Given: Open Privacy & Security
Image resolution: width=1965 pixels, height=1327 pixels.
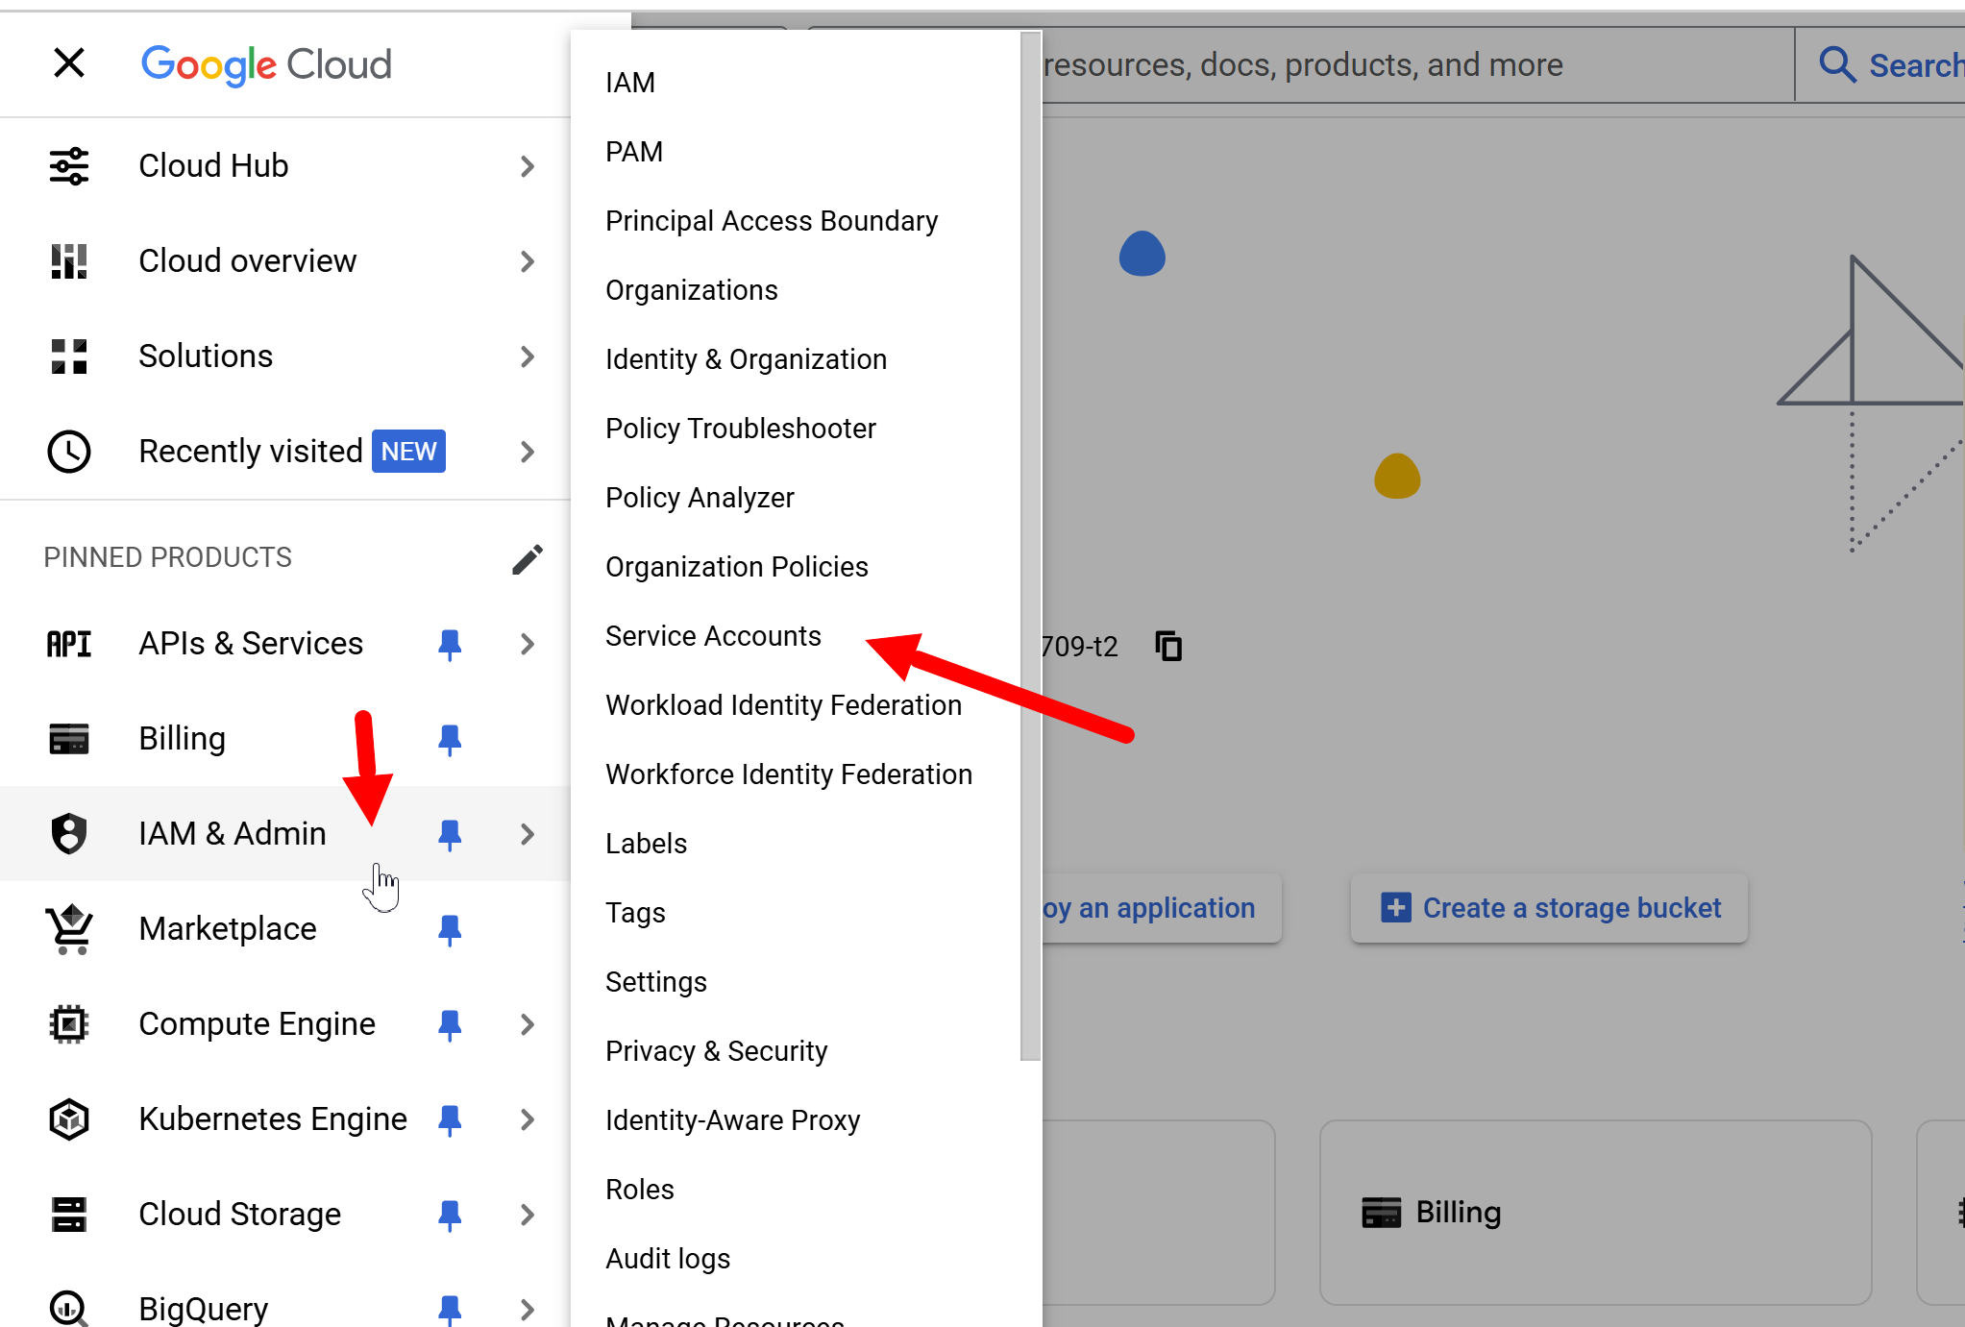Looking at the screenshot, I should tap(716, 1051).
